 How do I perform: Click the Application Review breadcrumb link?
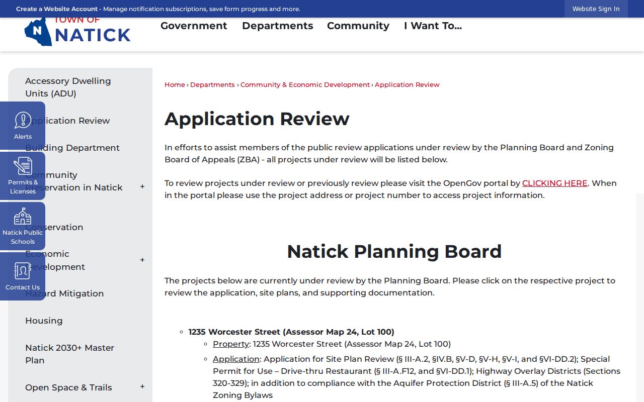[x=407, y=84]
